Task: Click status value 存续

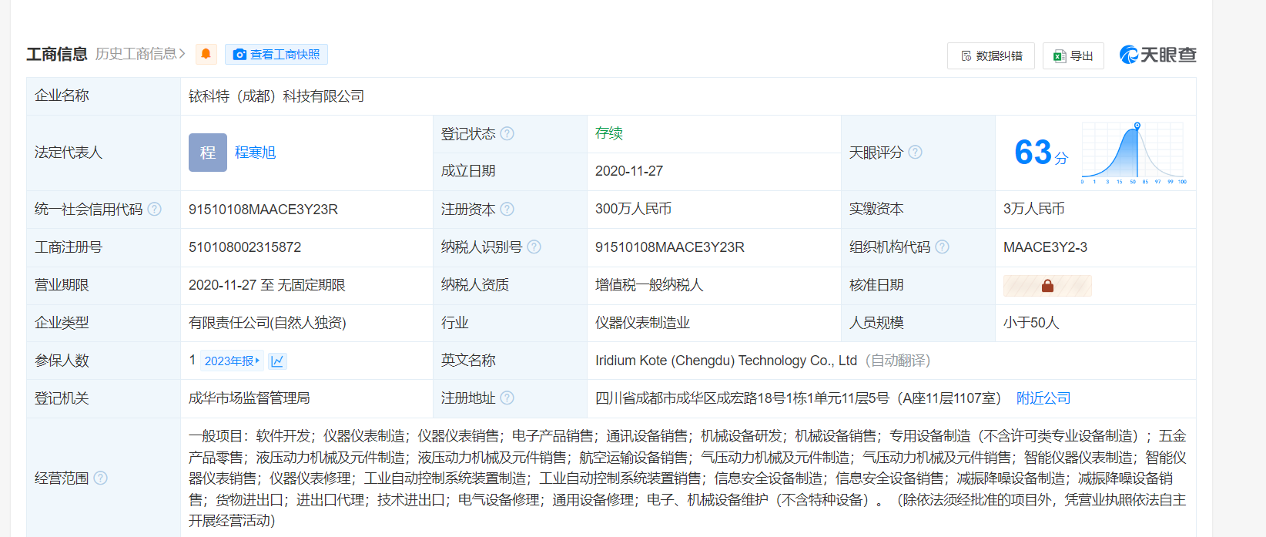Action: tap(609, 133)
